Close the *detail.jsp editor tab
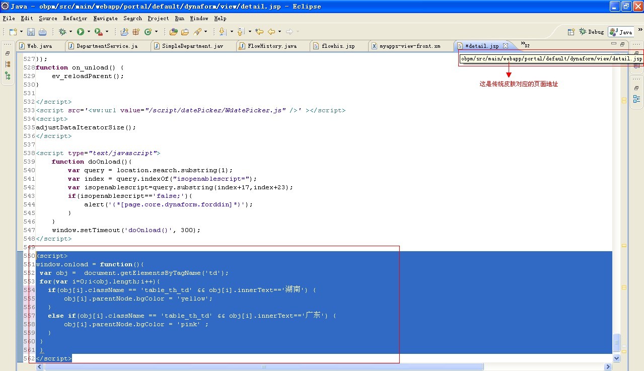Viewport: 644px width, 371px height. click(x=506, y=46)
